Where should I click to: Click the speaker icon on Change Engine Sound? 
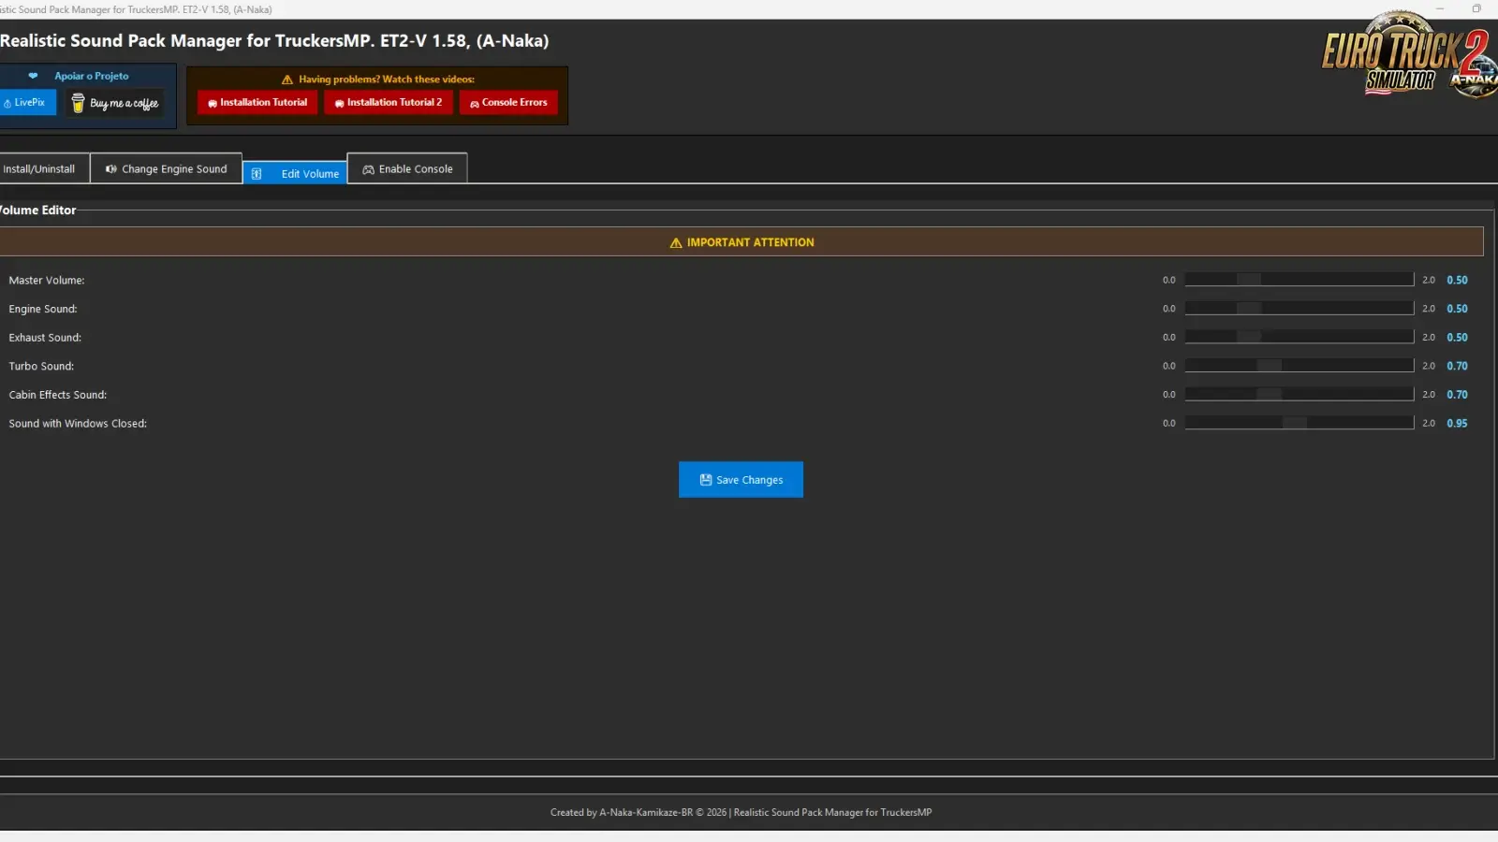(110, 169)
